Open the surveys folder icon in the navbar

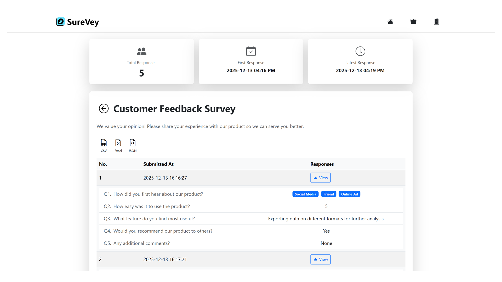pos(413,21)
